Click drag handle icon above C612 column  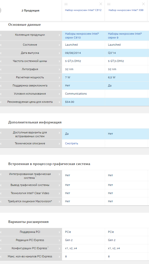[66, 4]
